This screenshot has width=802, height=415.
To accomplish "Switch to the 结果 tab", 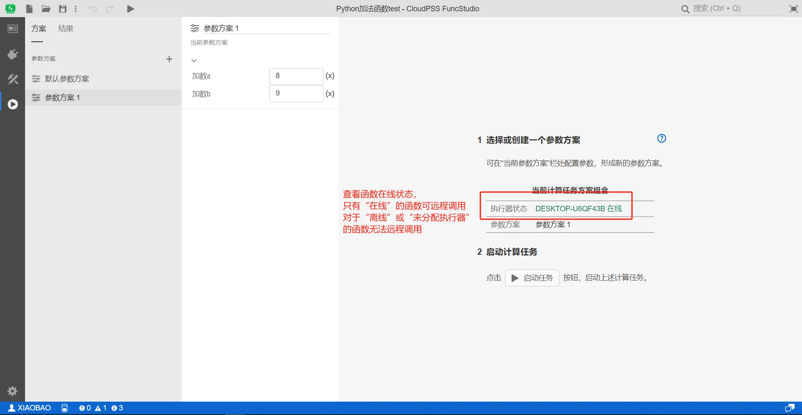I will pyautogui.click(x=66, y=28).
